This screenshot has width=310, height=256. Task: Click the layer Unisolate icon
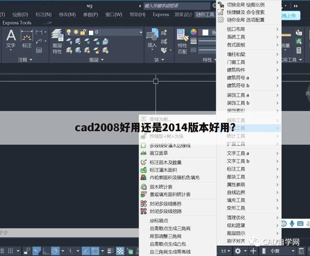coord(78,50)
